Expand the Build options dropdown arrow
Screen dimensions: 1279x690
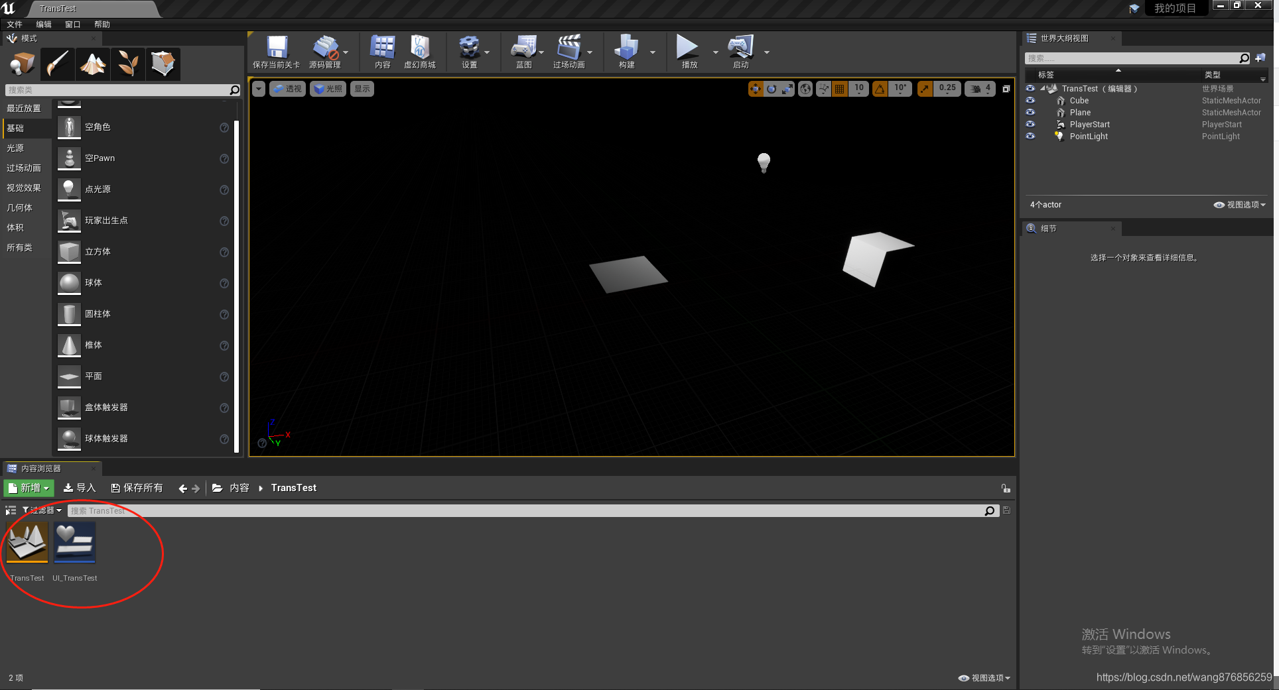[653, 52]
